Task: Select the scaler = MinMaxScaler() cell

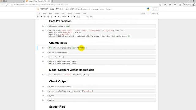Action: [x=102, y=52]
